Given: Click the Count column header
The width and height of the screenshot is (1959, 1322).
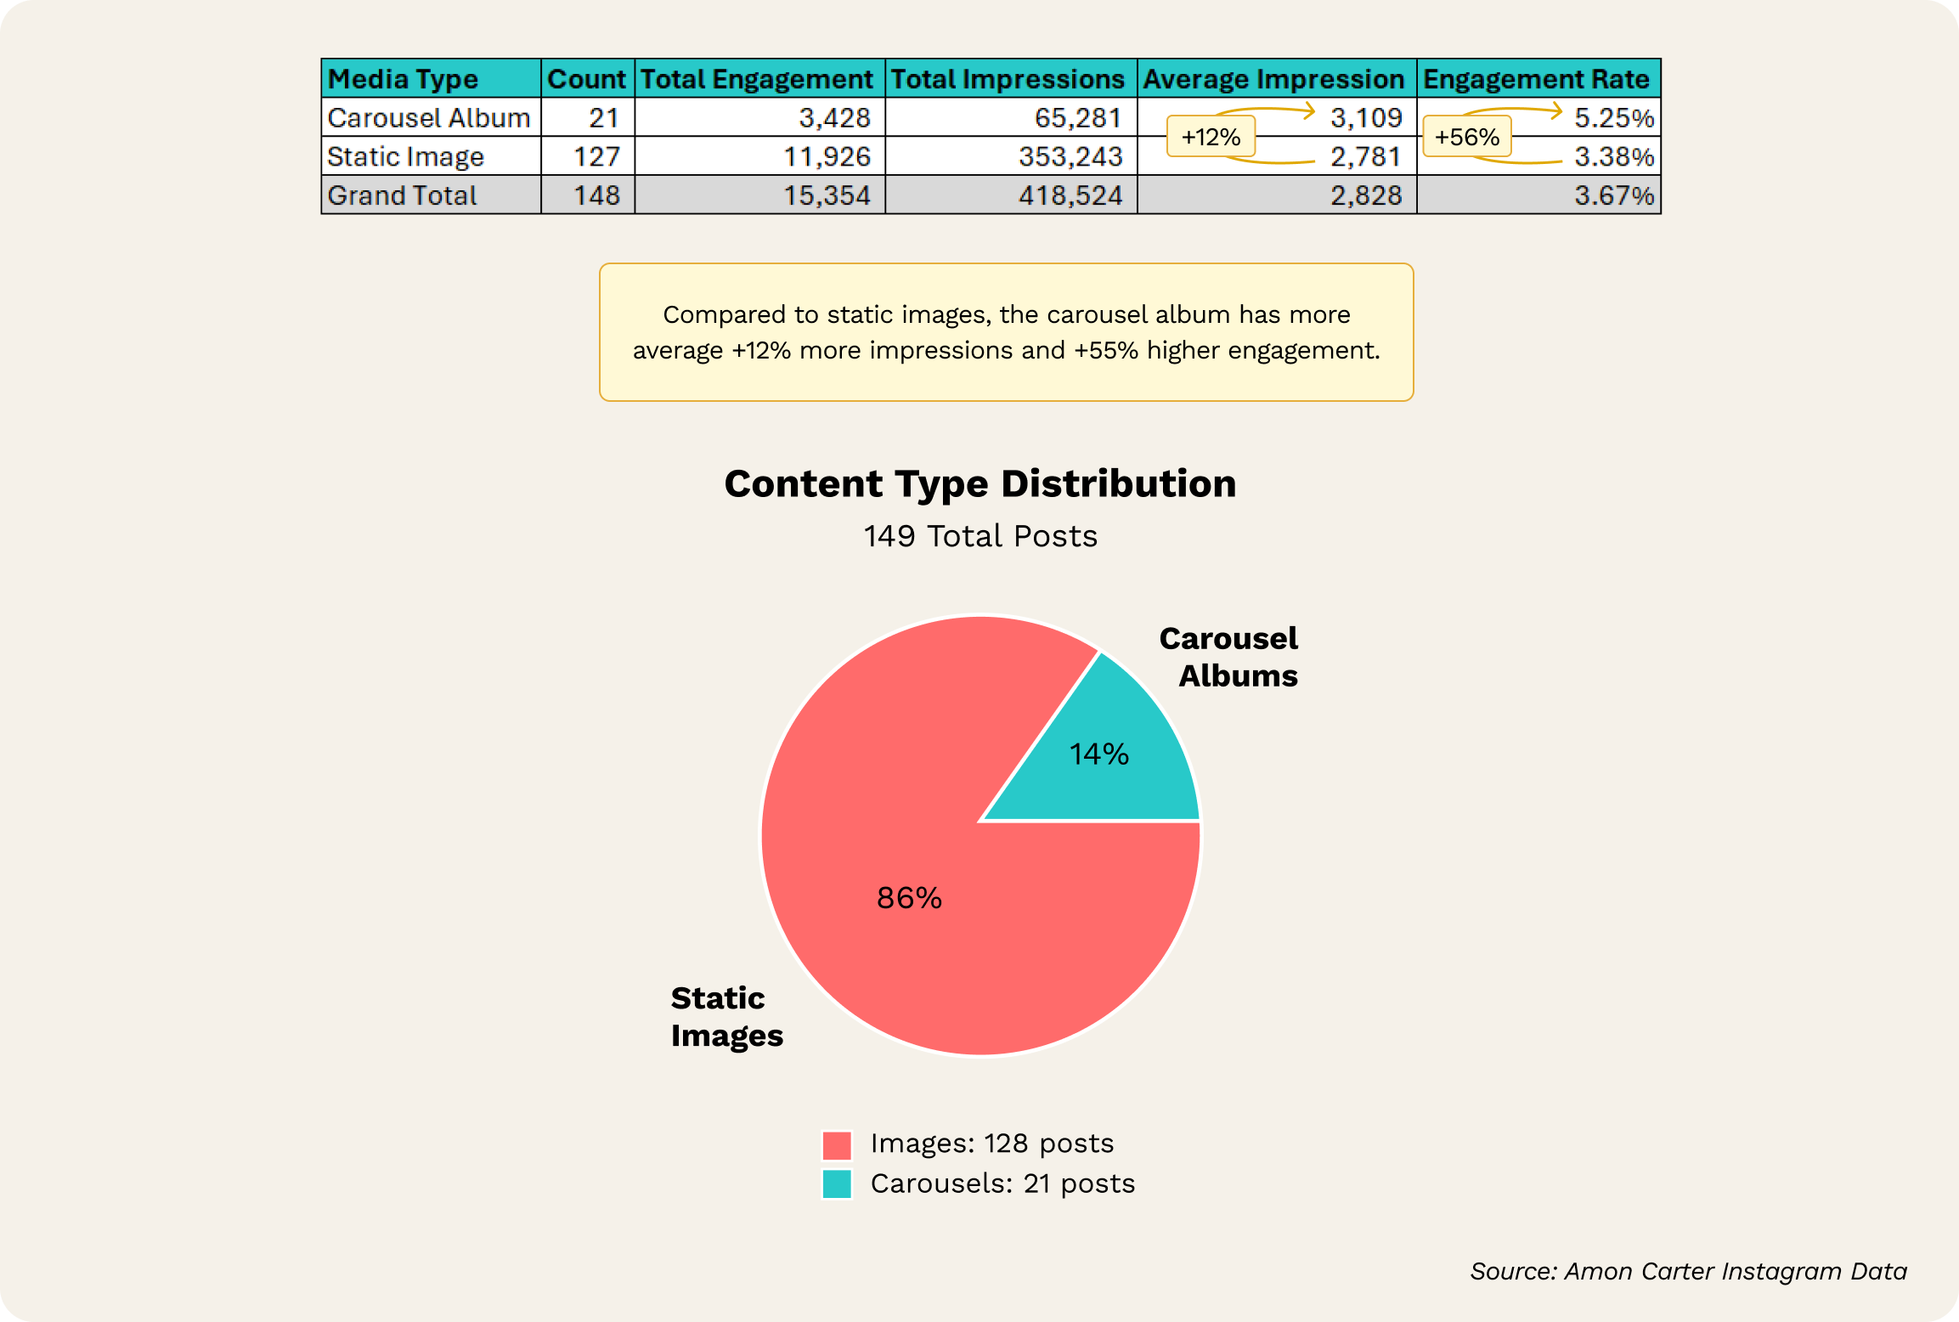Looking at the screenshot, I should click(x=587, y=79).
